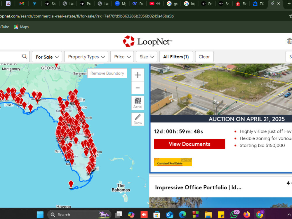Open Impressive Office Portfolio listing title
The height and width of the screenshot is (219, 292).
click(198, 187)
